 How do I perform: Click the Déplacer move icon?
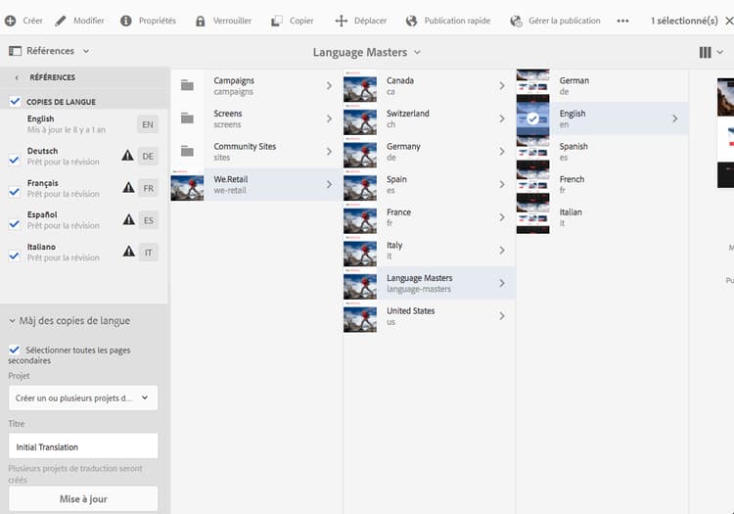coord(342,21)
